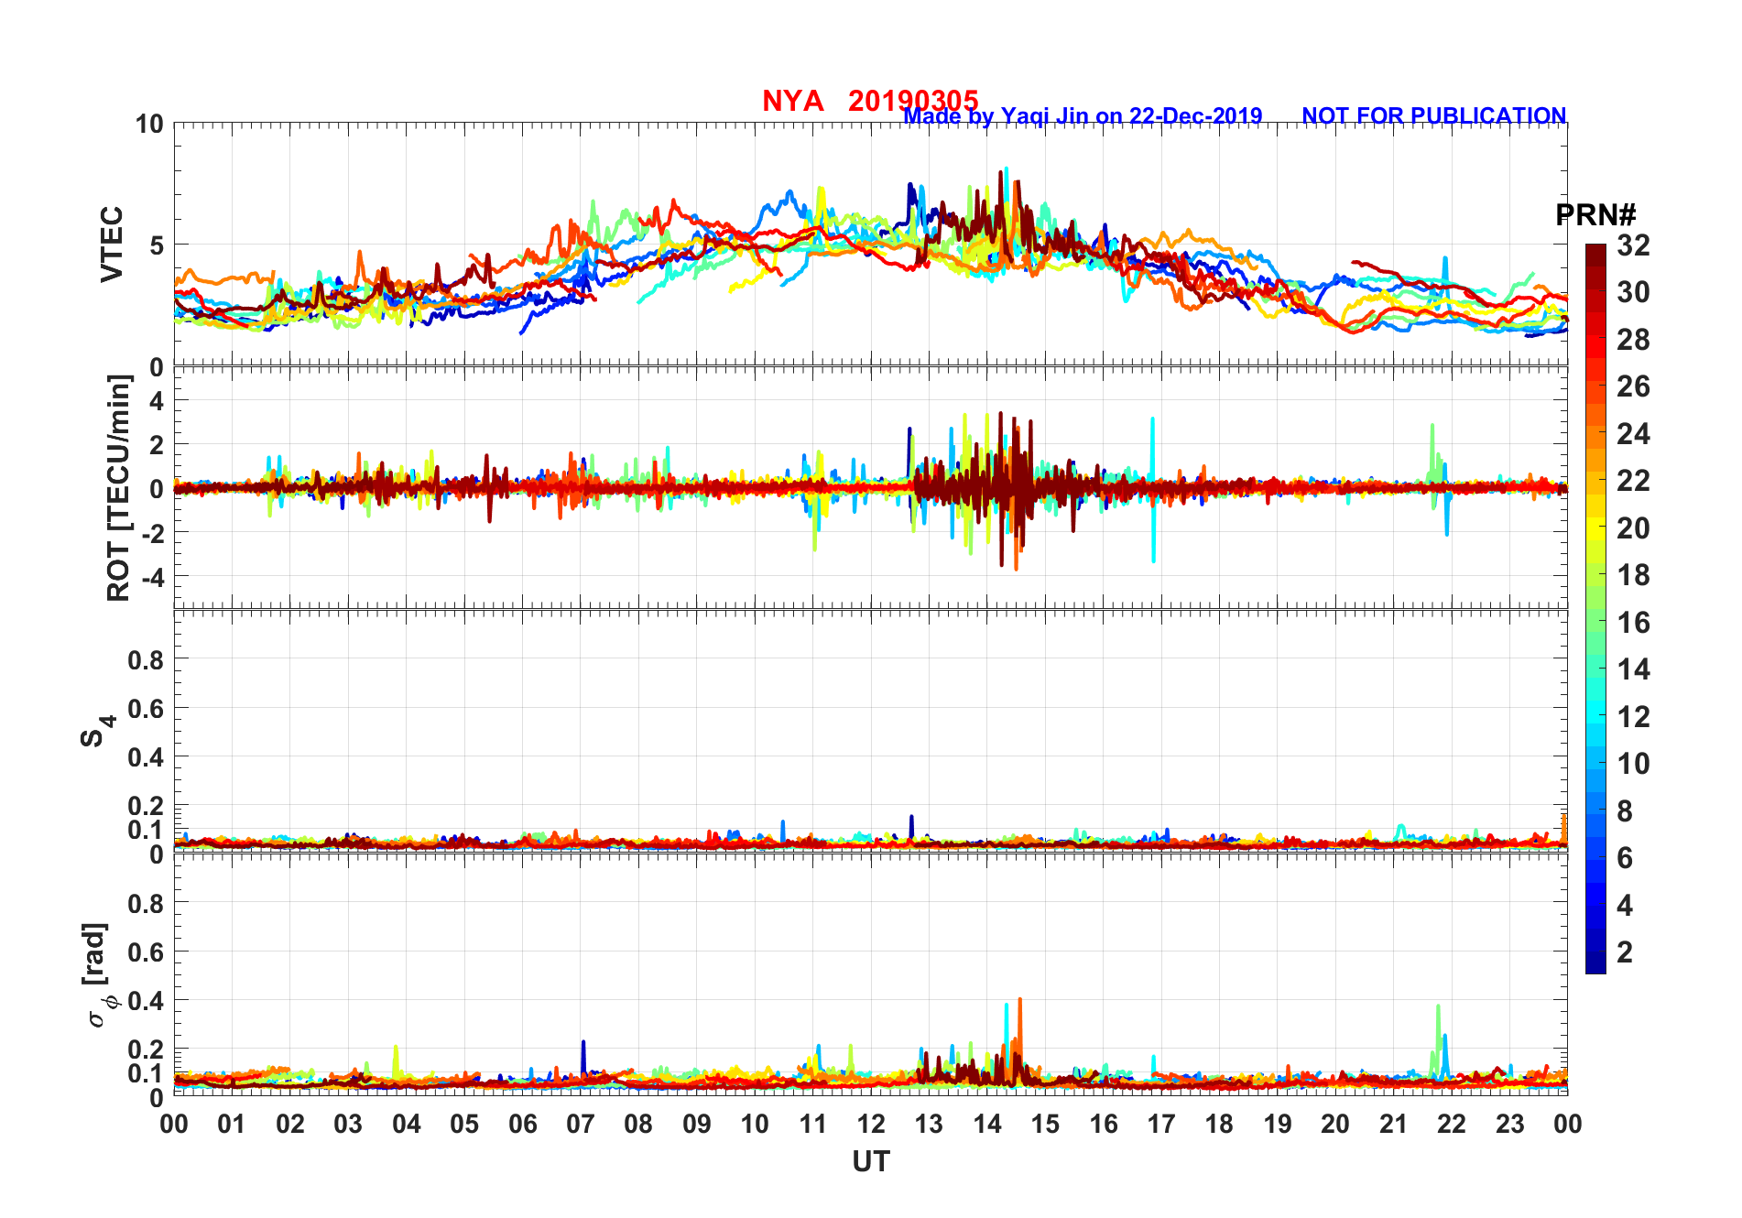1742x1218 pixels.
Task: Click the '0.6' tick on the S4 axis
Action: point(146,708)
